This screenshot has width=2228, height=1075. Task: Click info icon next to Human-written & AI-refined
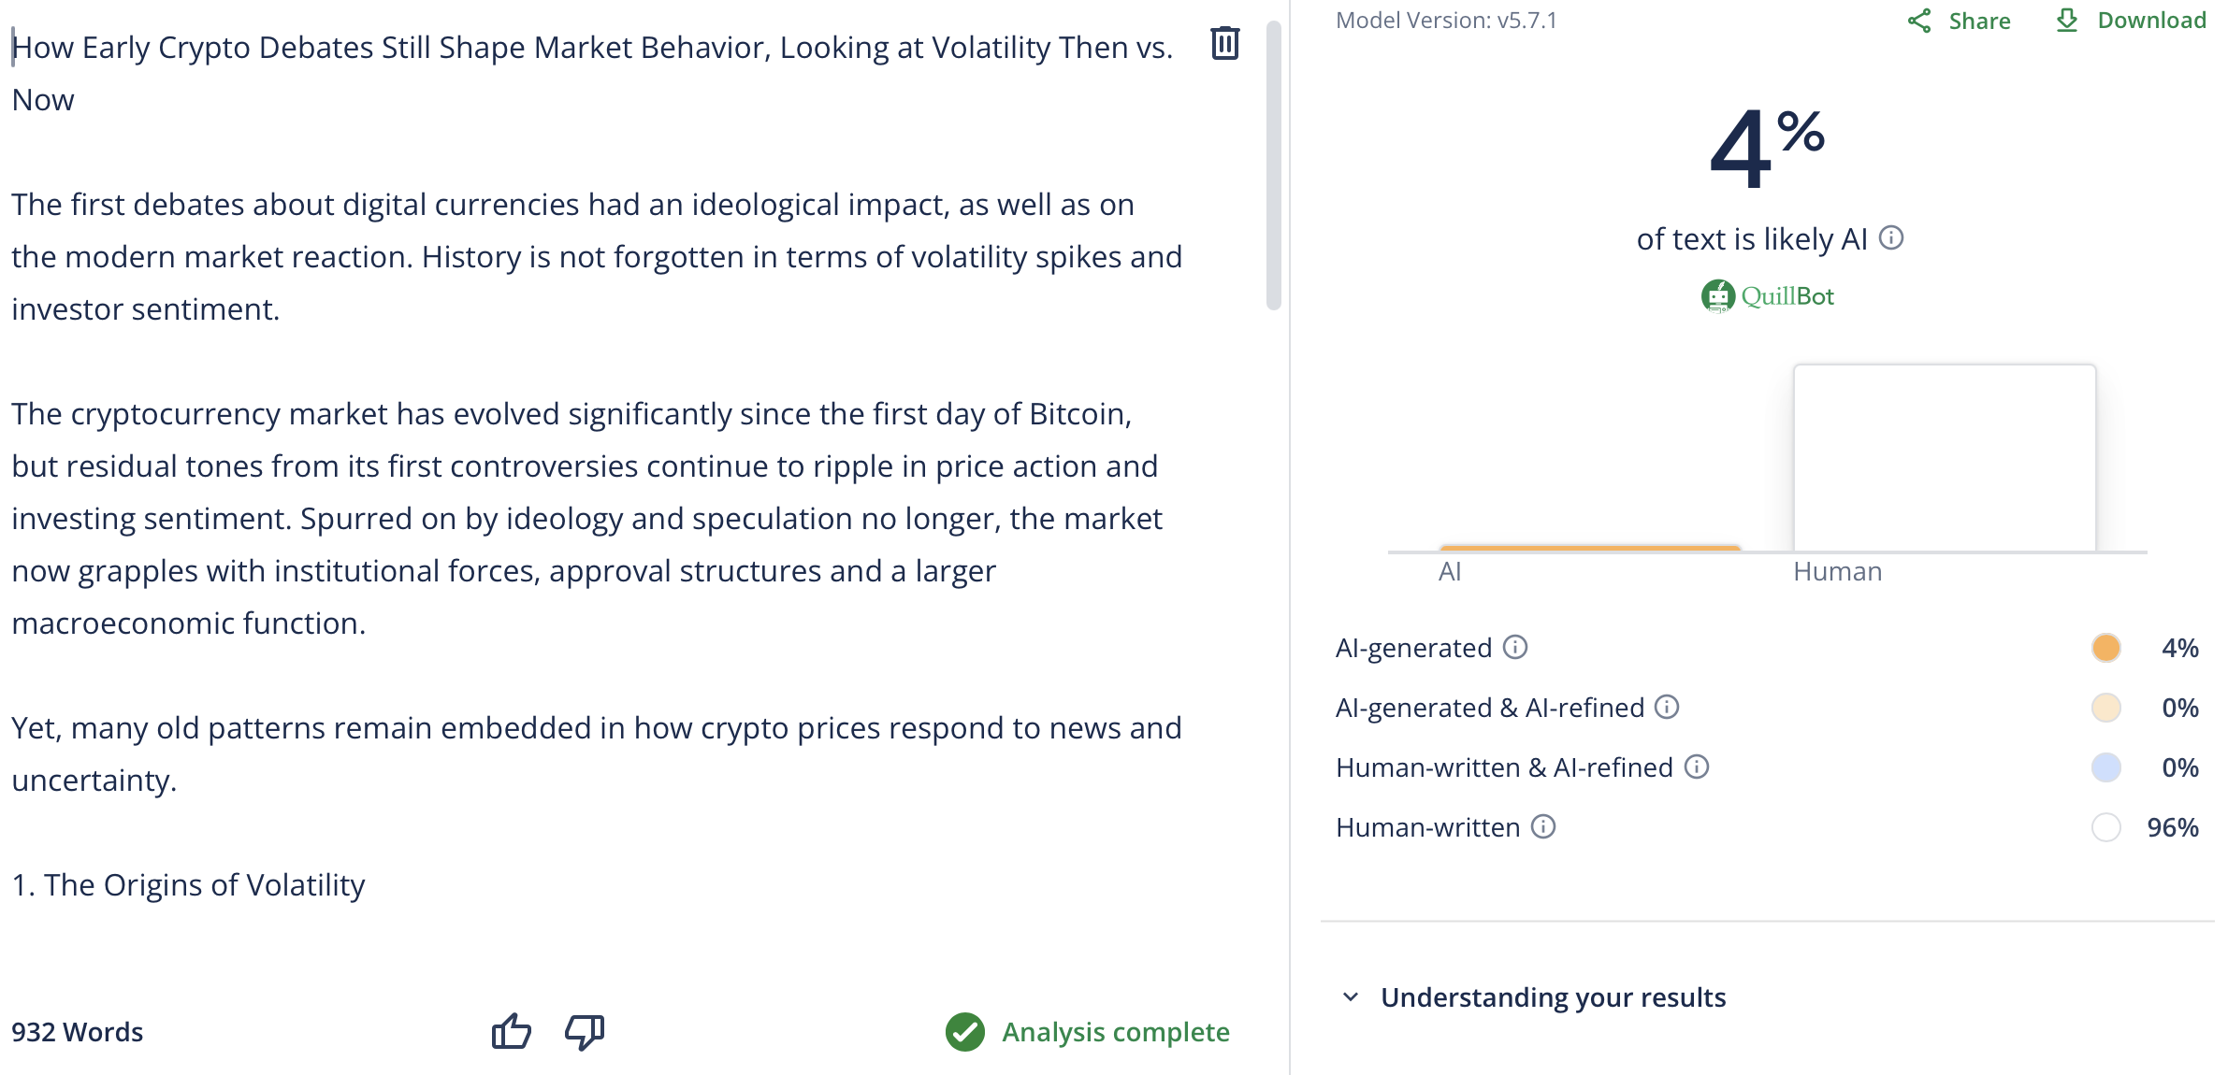coord(1697,767)
